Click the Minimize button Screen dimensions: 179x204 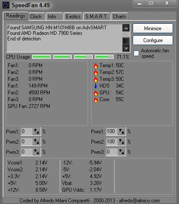click(153, 28)
